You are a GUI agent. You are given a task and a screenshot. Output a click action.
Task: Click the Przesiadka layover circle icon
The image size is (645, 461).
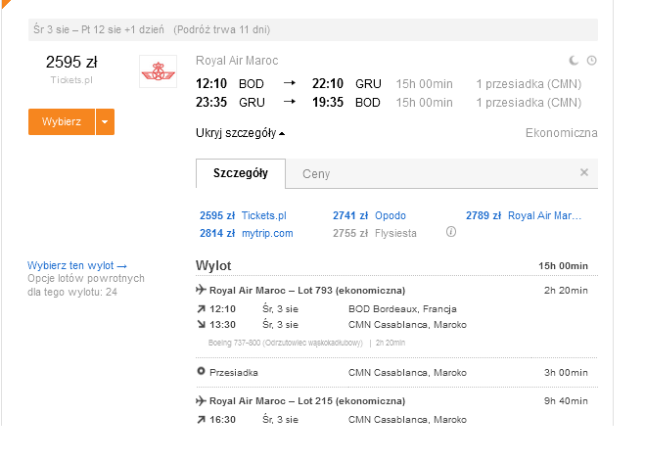[x=201, y=371]
